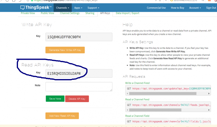Click the API Requests heading
Screen dimensions: 217x127
[134, 77]
